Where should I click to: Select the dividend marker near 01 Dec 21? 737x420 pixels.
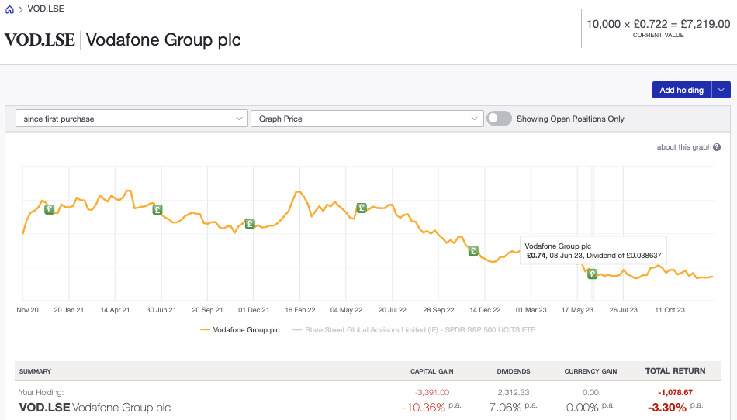click(250, 224)
